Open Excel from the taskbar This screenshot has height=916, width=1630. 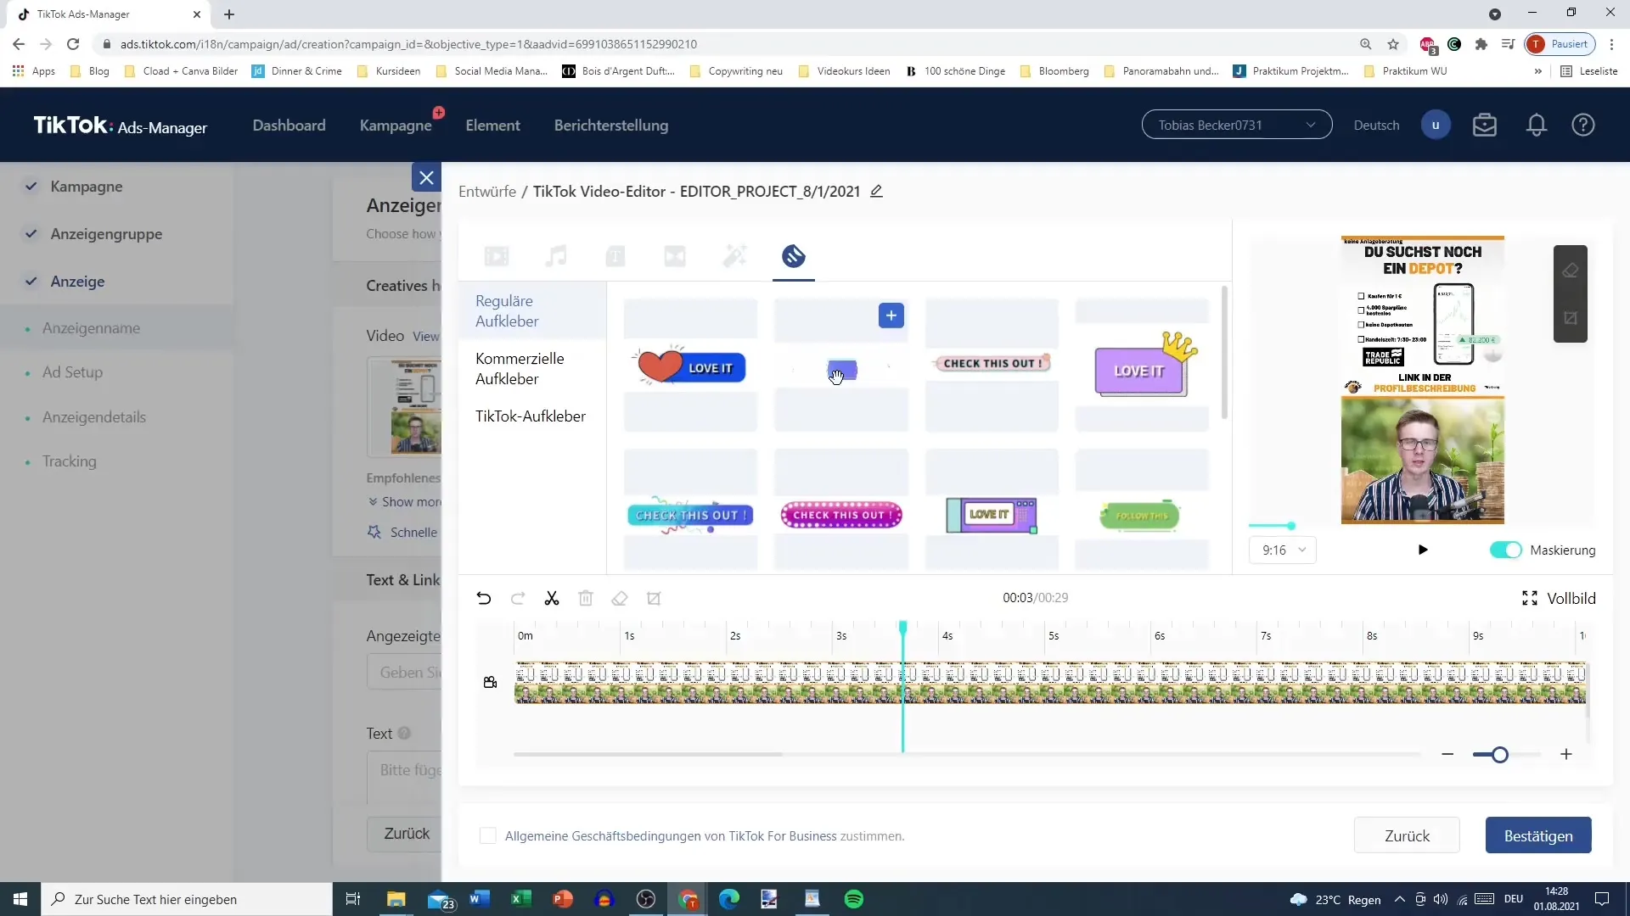pyautogui.click(x=521, y=899)
